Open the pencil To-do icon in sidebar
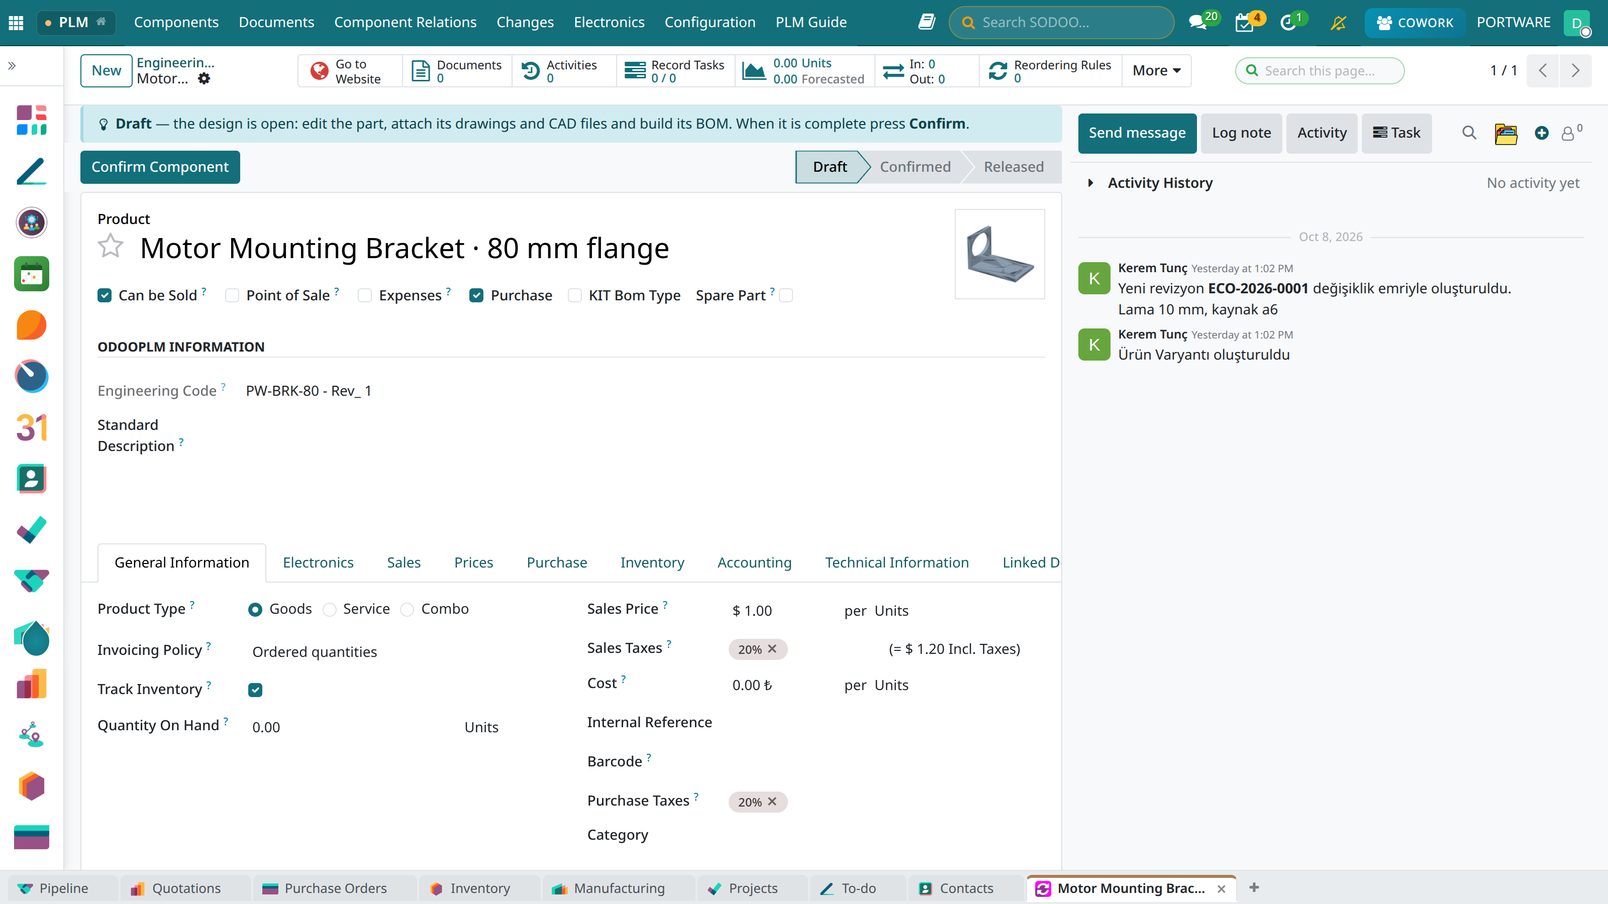The height and width of the screenshot is (904, 1608). coord(31,171)
